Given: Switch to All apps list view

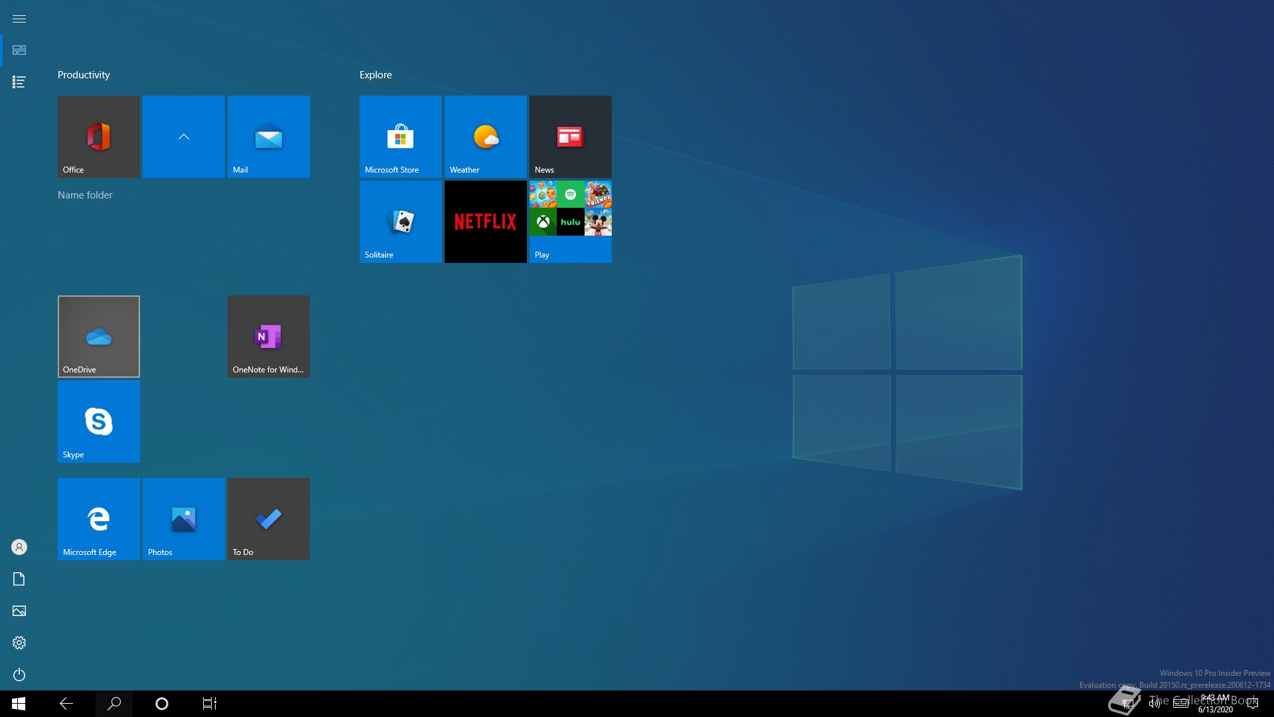Looking at the screenshot, I should [x=19, y=82].
